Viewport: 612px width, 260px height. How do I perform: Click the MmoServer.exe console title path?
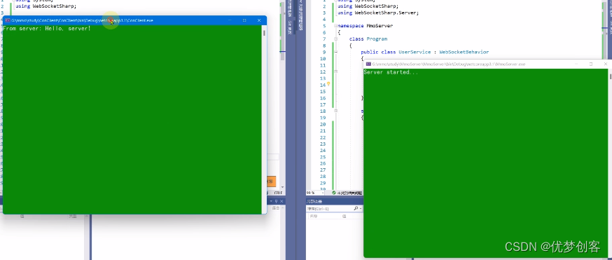(449, 64)
